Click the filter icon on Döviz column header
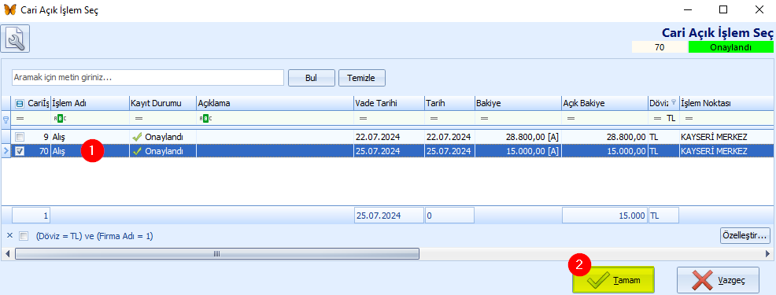The image size is (776, 295). pyautogui.click(x=673, y=103)
